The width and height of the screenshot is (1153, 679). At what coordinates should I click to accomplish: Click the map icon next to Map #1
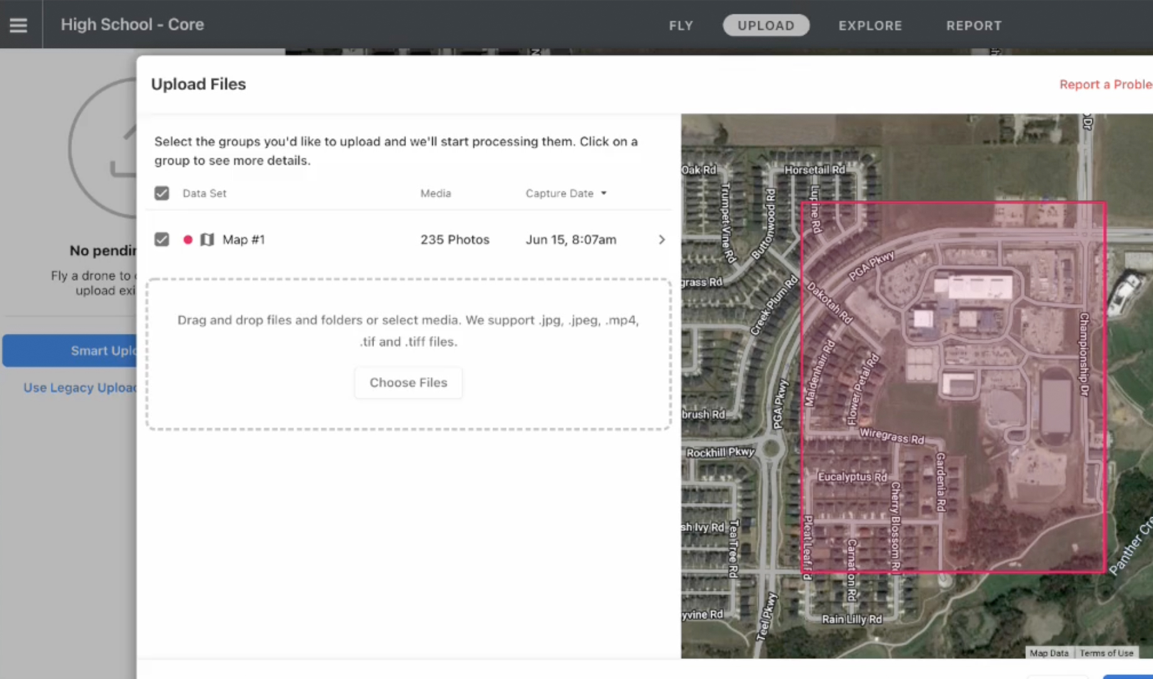coord(208,239)
